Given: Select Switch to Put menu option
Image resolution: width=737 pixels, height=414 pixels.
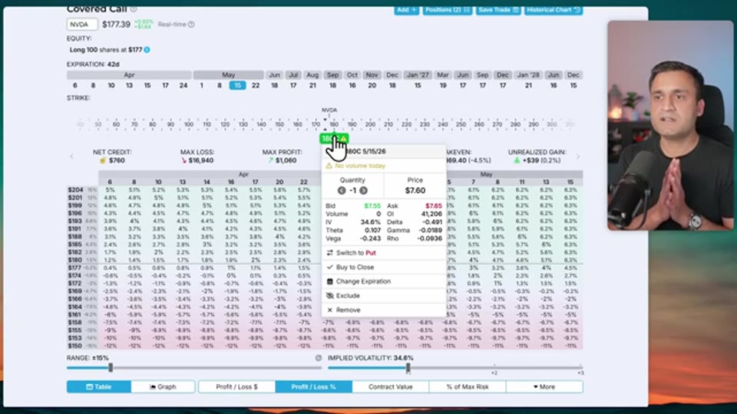Looking at the screenshot, I should 384,253.
